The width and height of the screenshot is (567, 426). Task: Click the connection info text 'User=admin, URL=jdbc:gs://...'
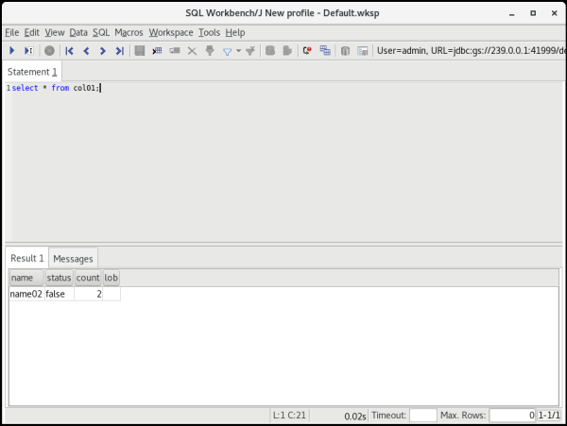(471, 51)
